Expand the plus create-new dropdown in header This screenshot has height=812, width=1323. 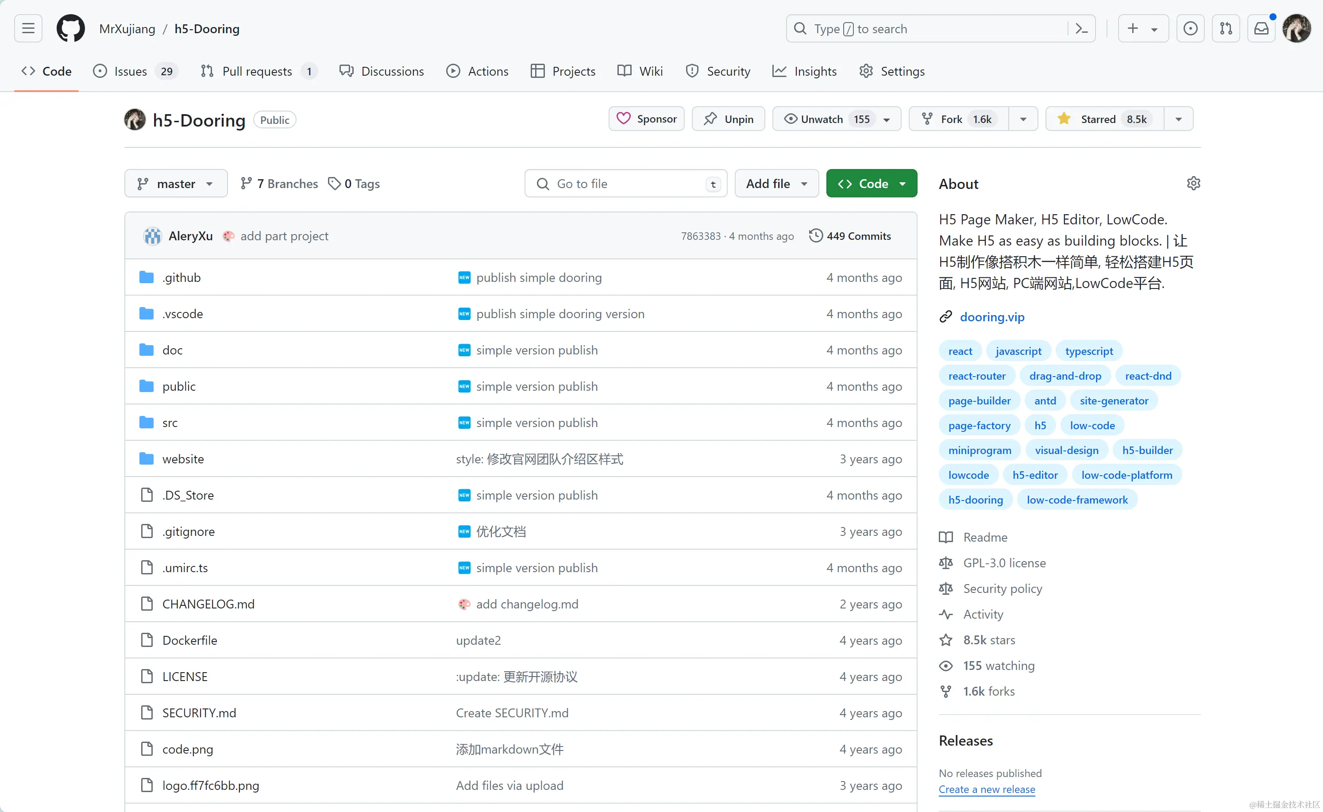click(1143, 28)
